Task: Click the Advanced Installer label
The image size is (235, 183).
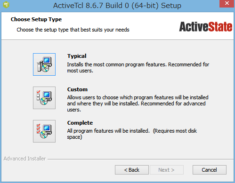Action: (24, 159)
